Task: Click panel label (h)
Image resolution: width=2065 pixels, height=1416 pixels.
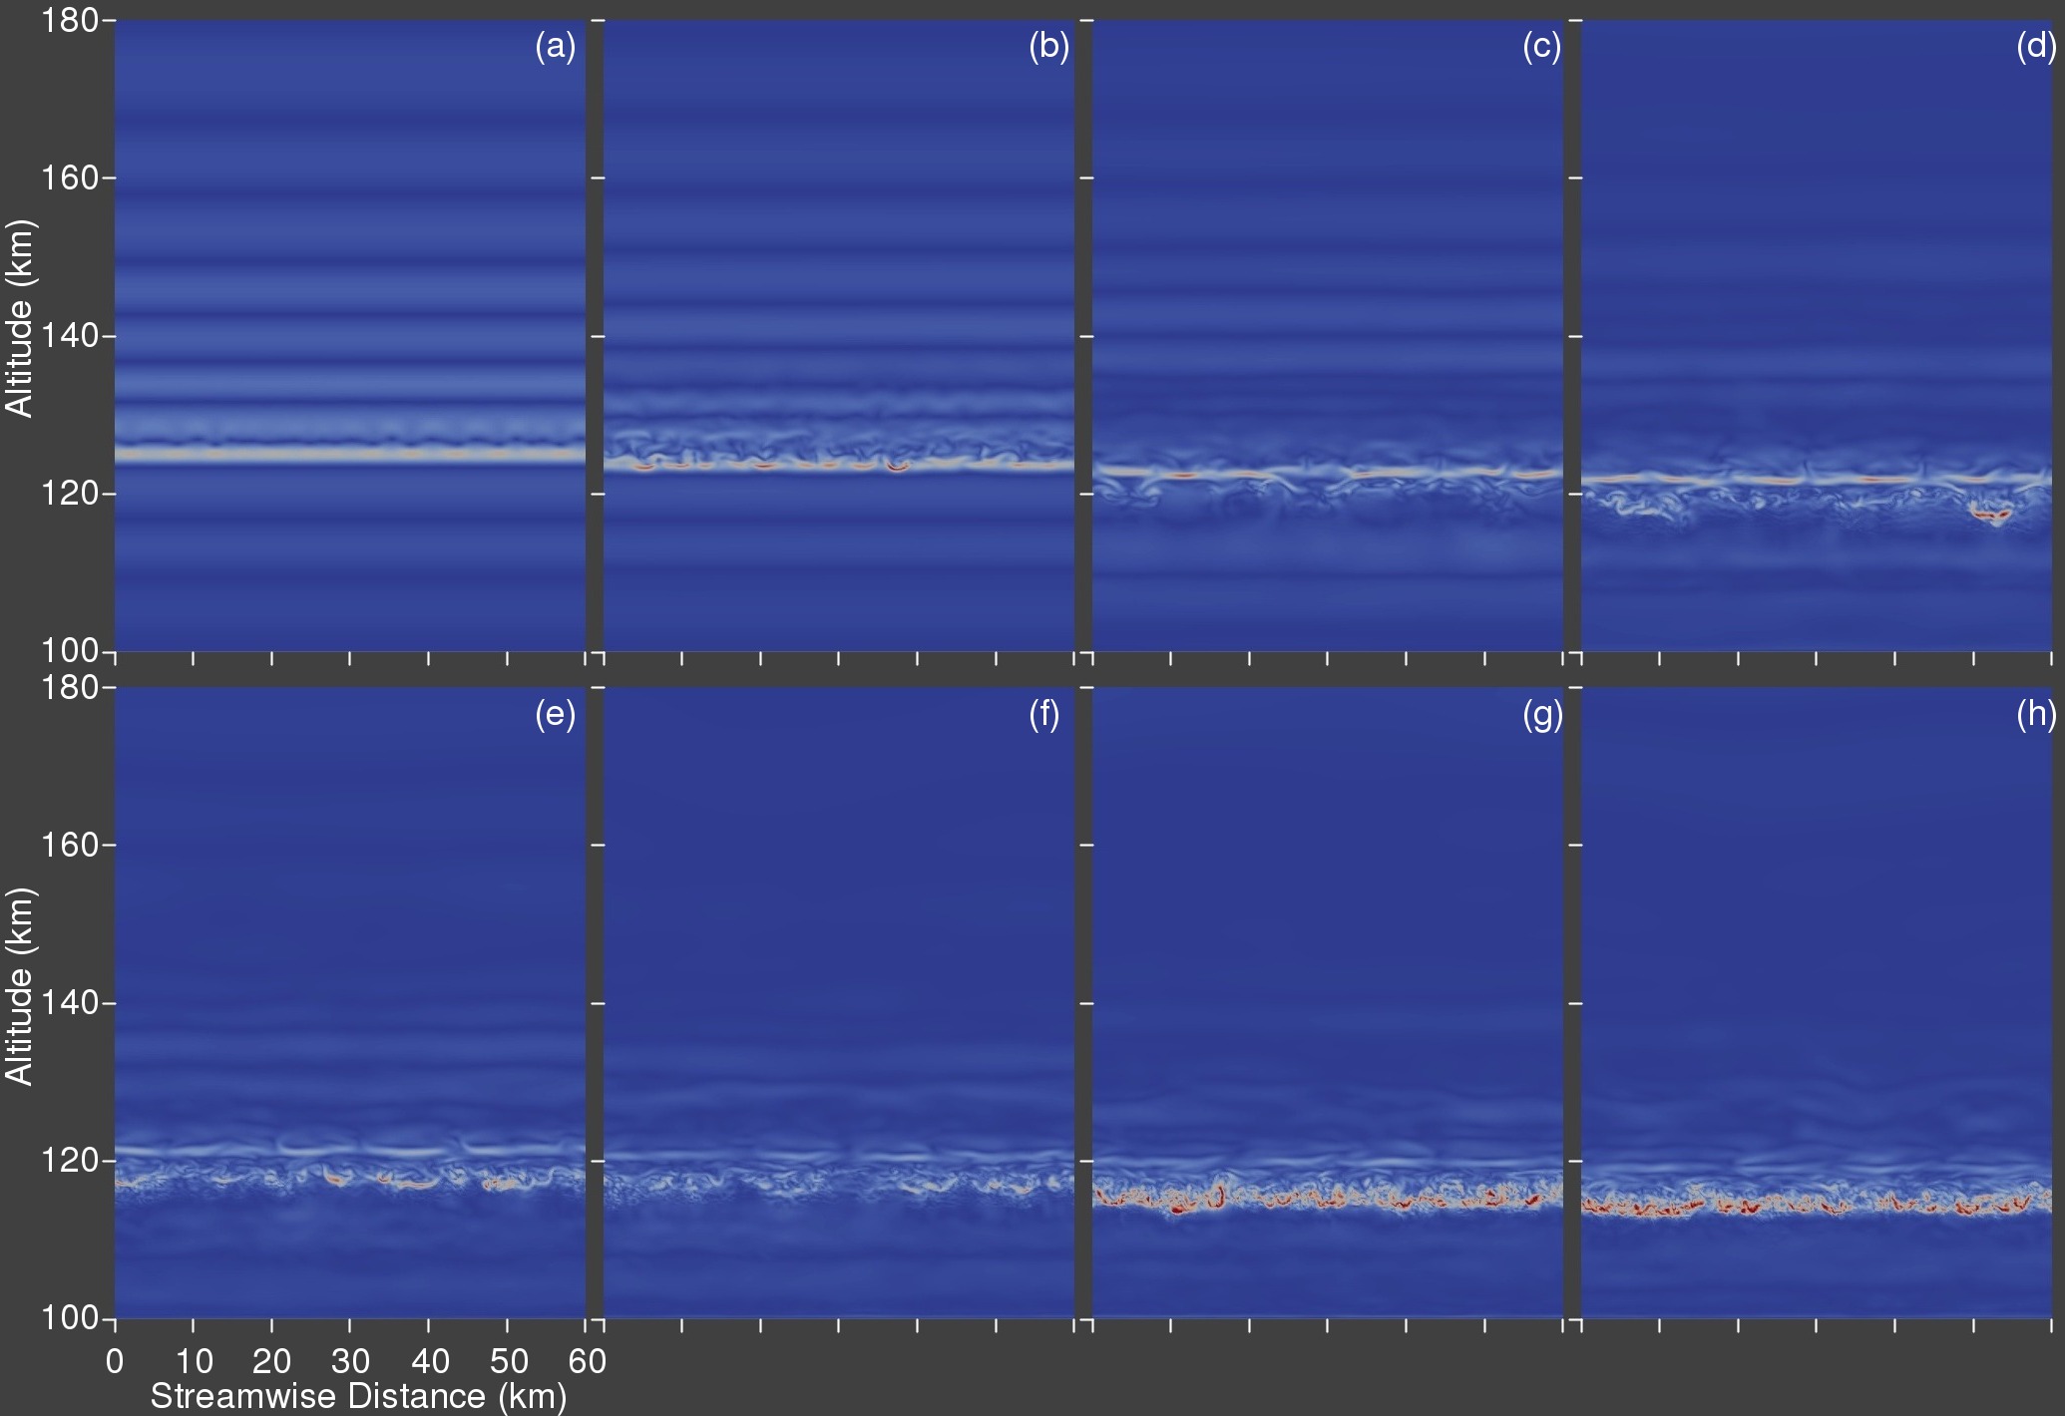Action: pos(2036,713)
